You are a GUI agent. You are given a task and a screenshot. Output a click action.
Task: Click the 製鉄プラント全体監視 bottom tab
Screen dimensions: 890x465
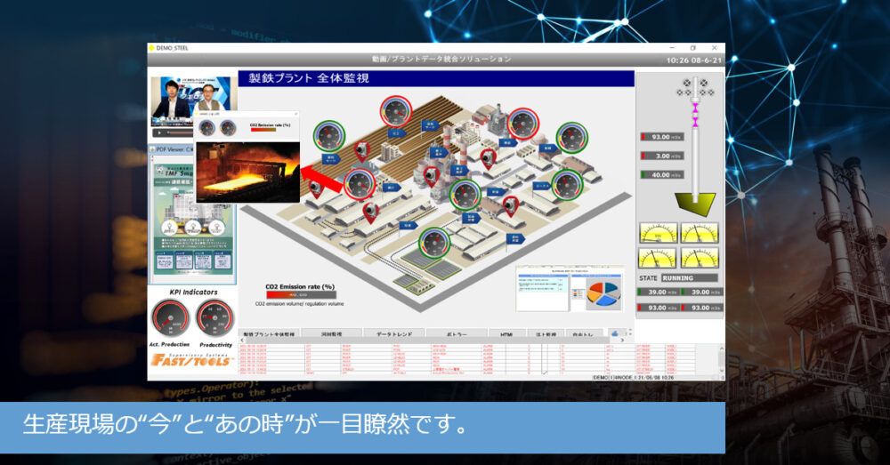(268, 333)
